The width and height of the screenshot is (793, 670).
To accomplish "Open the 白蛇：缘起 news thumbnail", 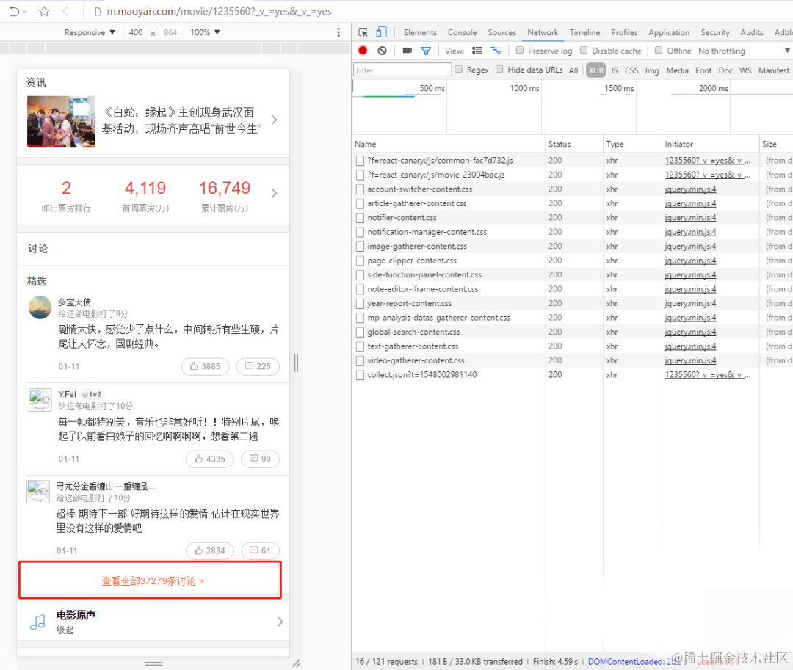I will click(x=61, y=121).
